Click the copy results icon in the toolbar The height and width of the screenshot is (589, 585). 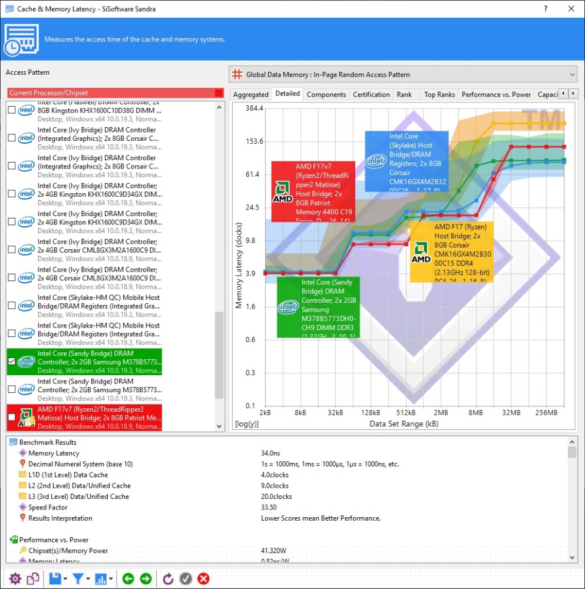[x=33, y=578]
